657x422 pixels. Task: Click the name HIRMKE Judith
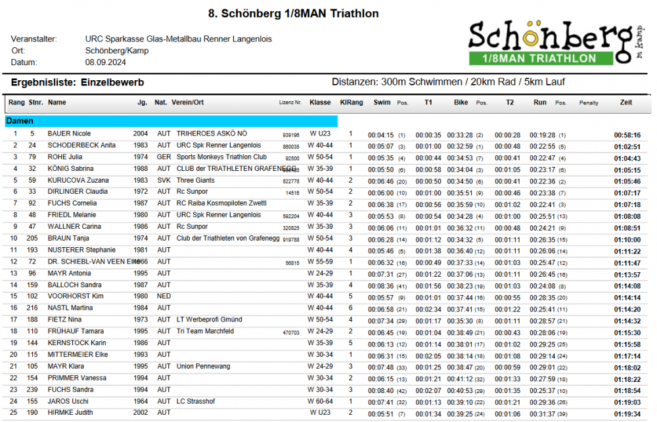pos(70,413)
